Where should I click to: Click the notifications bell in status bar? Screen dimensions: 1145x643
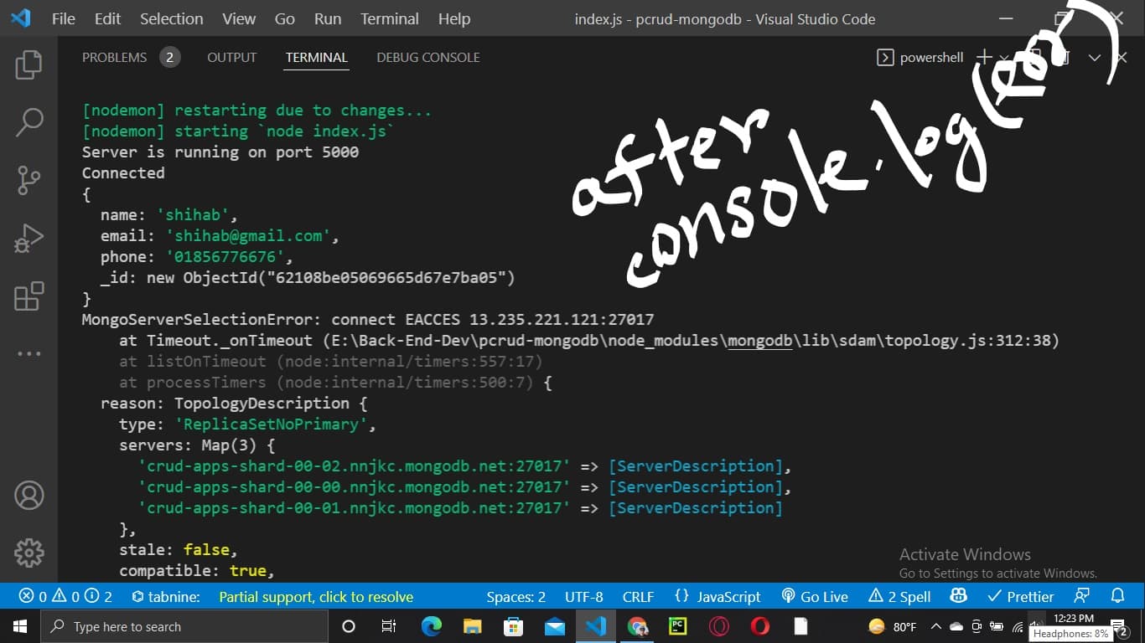pyautogui.click(x=1117, y=596)
